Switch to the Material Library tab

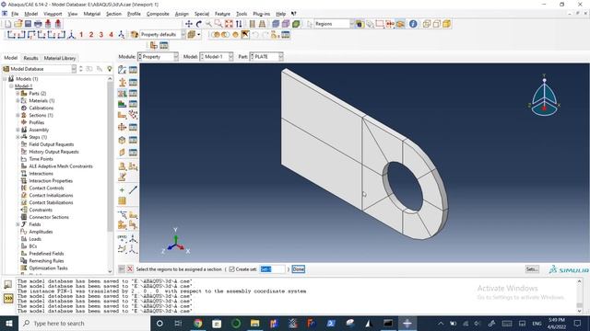[60, 58]
